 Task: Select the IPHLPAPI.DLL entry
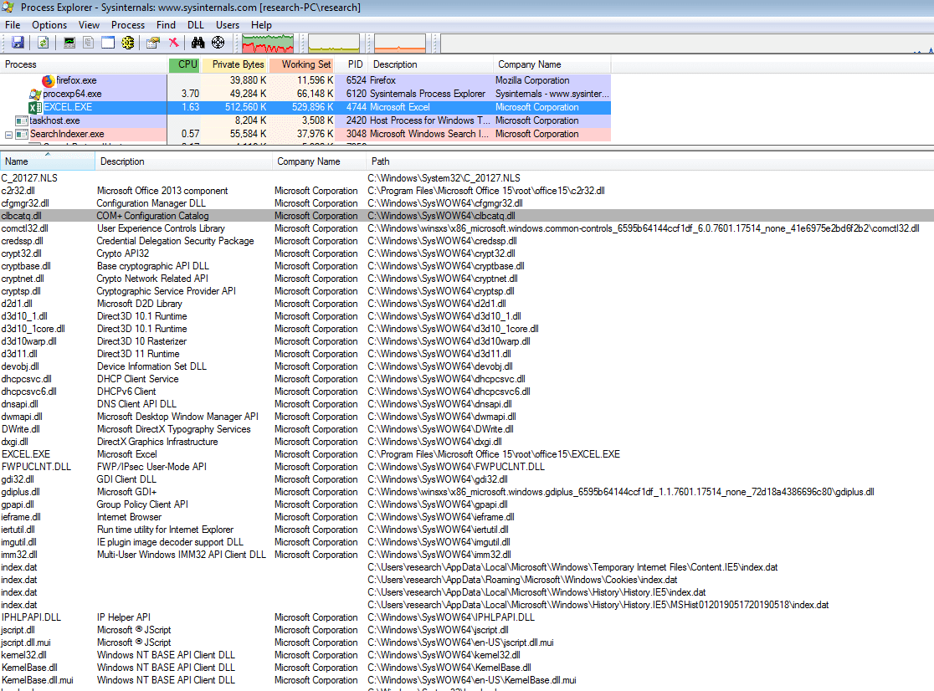pos(467,617)
